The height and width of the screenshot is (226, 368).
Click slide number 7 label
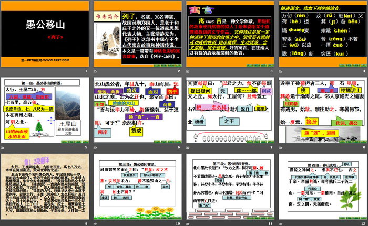(x=271, y=147)
